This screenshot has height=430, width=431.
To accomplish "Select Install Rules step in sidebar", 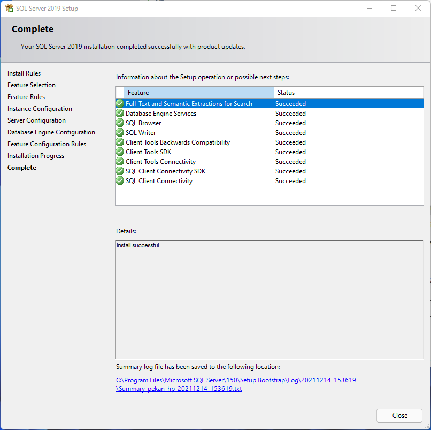I will point(24,73).
